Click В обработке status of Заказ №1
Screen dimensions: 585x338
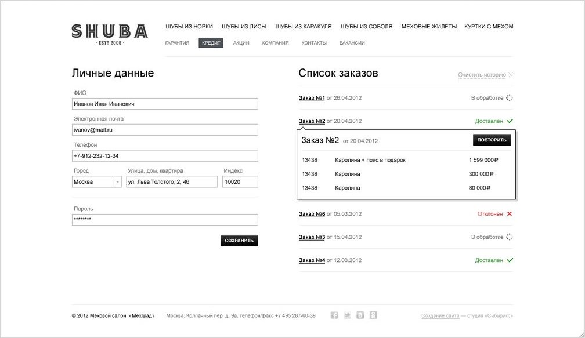click(x=488, y=98)
